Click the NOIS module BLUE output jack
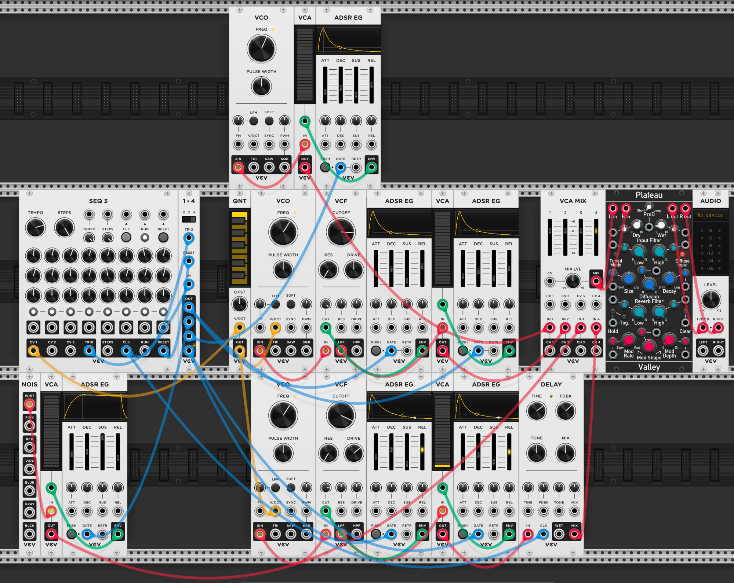 coord(29,491)
